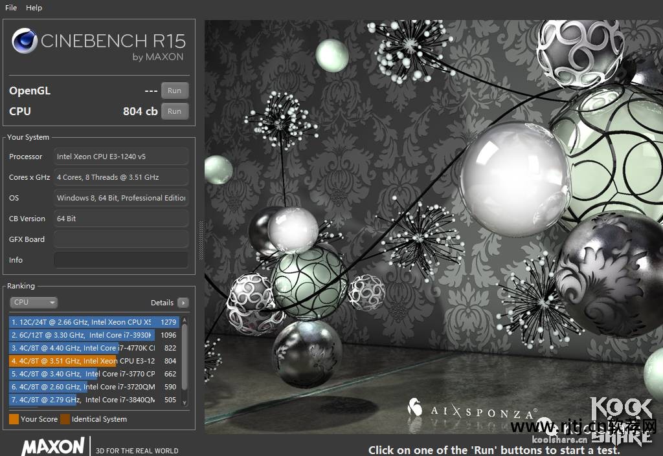Click the AIXSPONZA logo in the render
This screenshot has height=456, width=663.
click(x=472, y=409)
